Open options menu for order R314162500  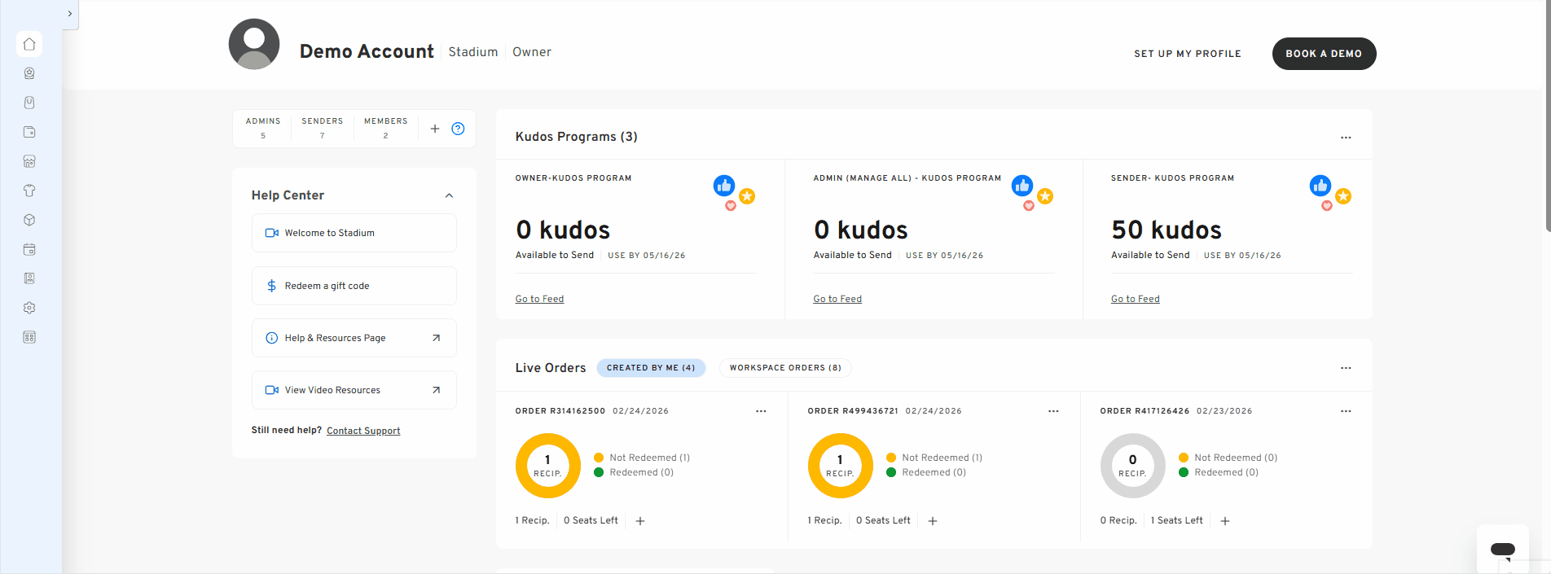tap(761, 411)
